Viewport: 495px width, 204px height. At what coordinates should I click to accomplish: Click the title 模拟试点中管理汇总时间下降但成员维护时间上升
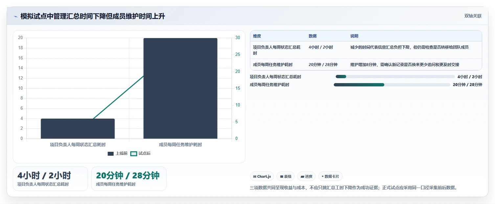coord(93,16)
